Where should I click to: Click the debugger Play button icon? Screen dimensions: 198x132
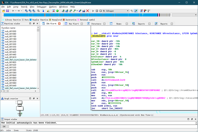coord(93,11)
